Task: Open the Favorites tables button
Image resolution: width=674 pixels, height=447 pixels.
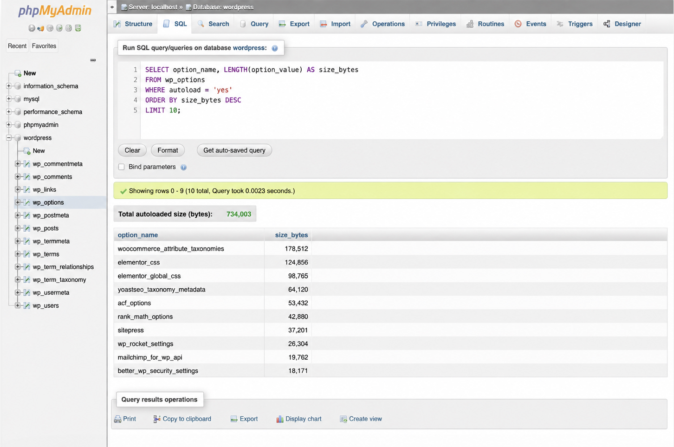Action: pyautogui.click(x=44, y=46)
